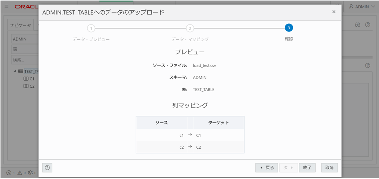379x179 pixels.
Task: Click the 終了 finish button
Action: coord(307,168)
